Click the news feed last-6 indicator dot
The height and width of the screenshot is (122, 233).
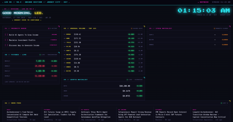[221, 103]
